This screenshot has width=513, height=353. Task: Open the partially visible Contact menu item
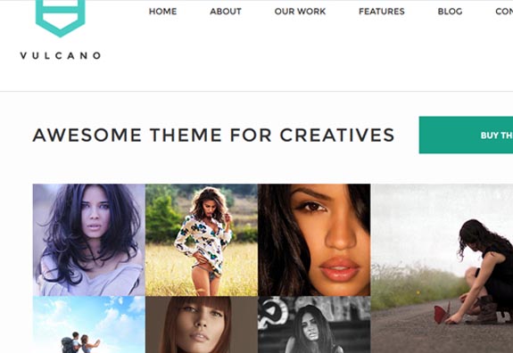504,12
